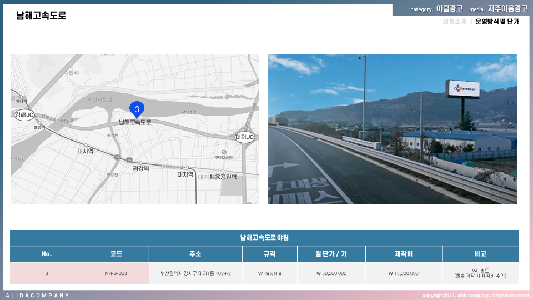The height and width of the screenshot is (300, 533).
Task: Click the 월 단가 / 기 column header
Action: tap(330, 254)
